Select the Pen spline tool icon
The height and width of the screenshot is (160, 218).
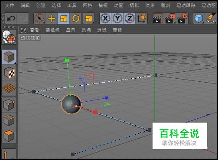pos(211,18)
